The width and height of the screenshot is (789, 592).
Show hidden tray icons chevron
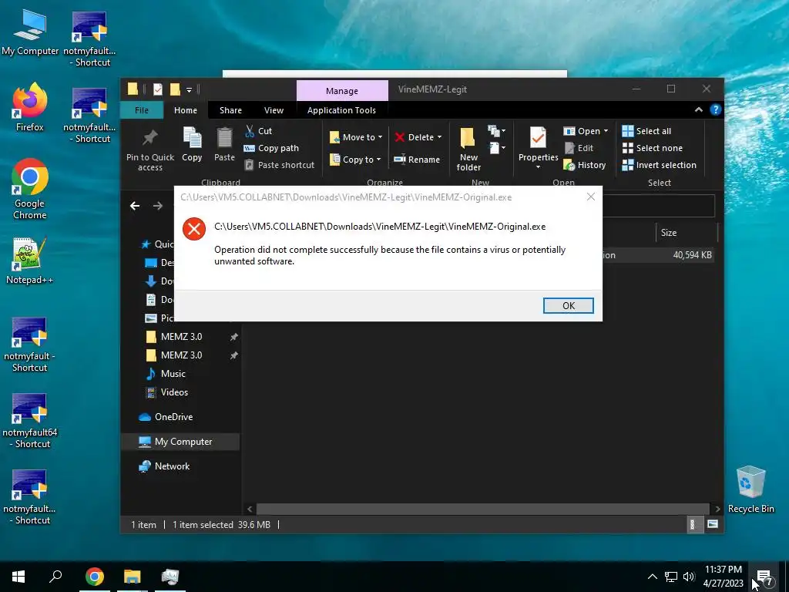(652, 577)
